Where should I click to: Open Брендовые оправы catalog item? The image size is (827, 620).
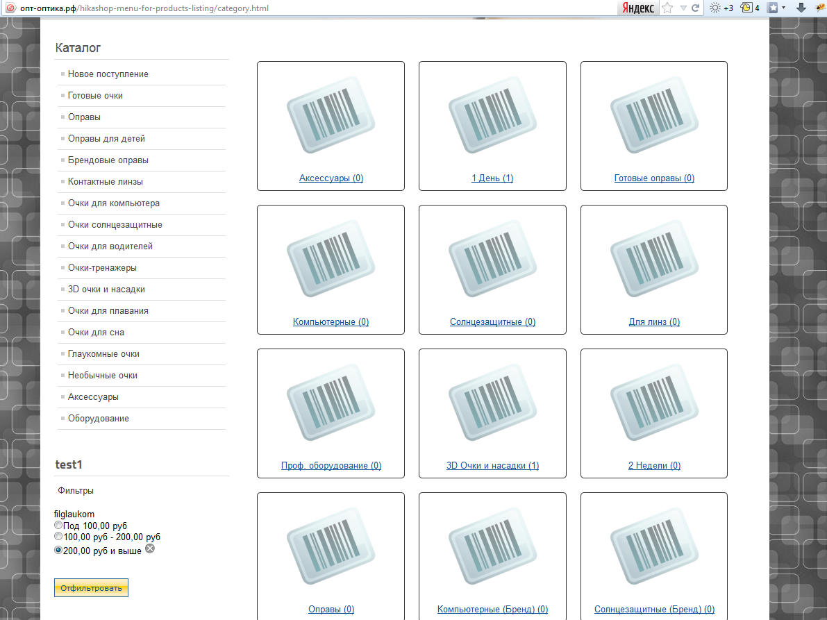(x=108, y=160)
